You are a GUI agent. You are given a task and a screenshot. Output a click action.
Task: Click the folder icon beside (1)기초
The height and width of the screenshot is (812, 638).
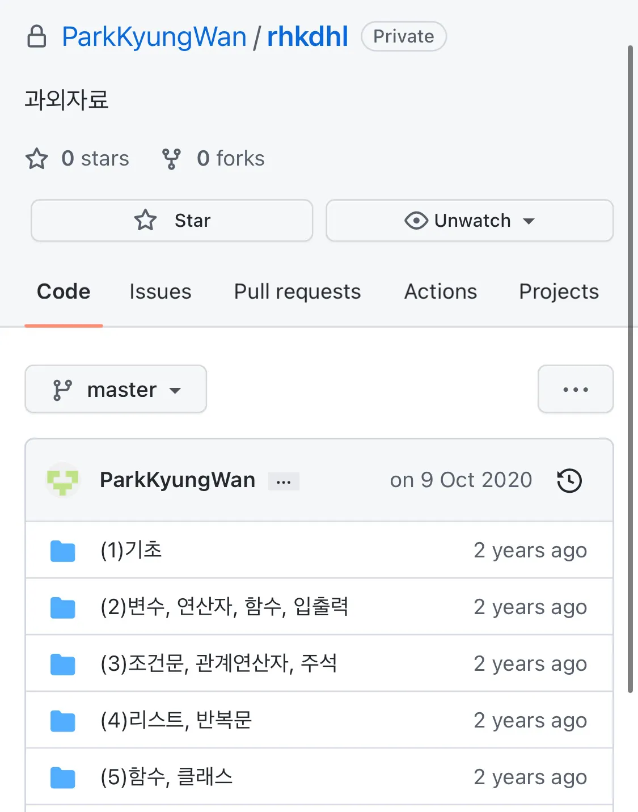click(62, 550)
